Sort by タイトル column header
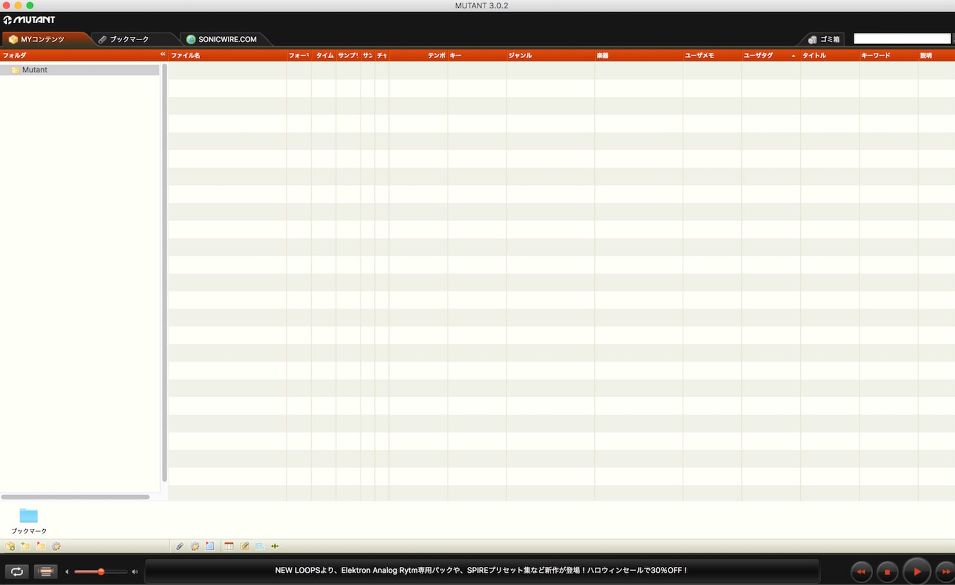 (830, 55)
